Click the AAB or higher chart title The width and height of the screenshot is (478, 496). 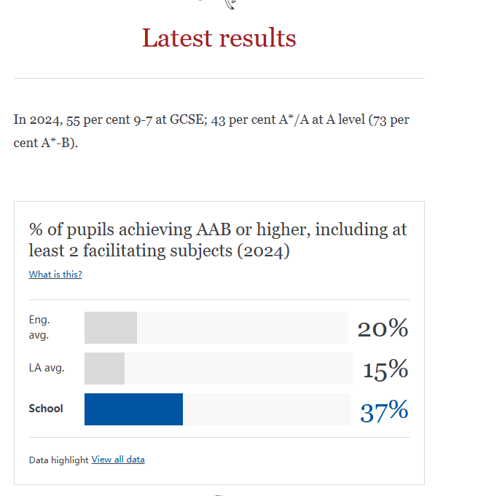(x=218, y=240)
